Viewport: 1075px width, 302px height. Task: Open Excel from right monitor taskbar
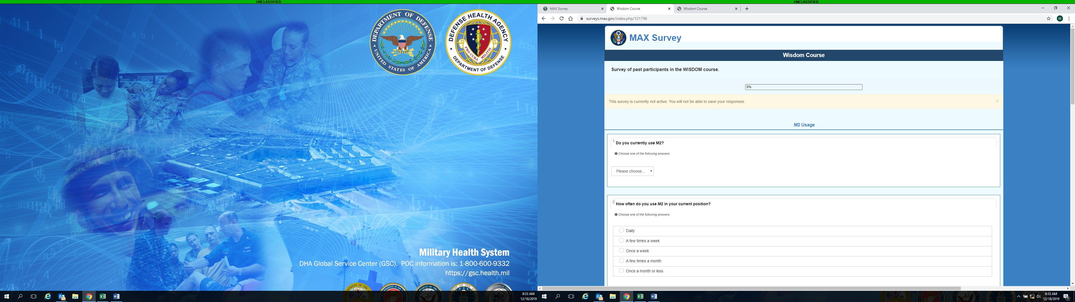point(640,297)
